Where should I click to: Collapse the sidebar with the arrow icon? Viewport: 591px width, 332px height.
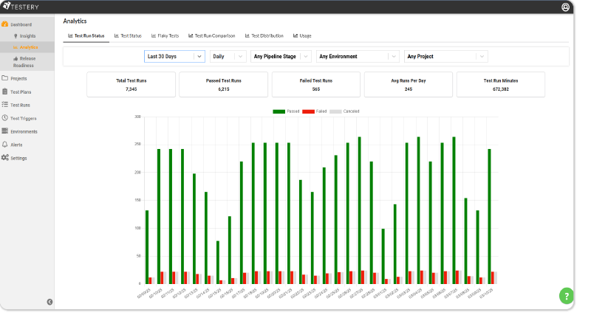point(49,301)
